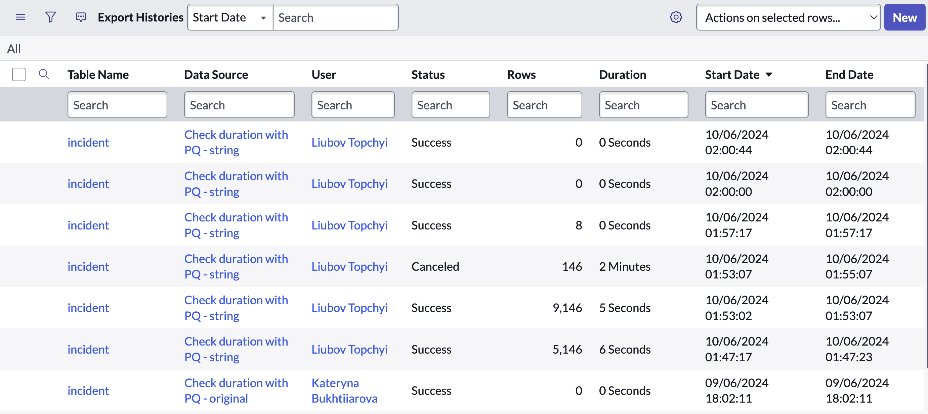This screenshot has height=414, width=928.
Task: Click the End Date column search field
Action: (870, 105)
